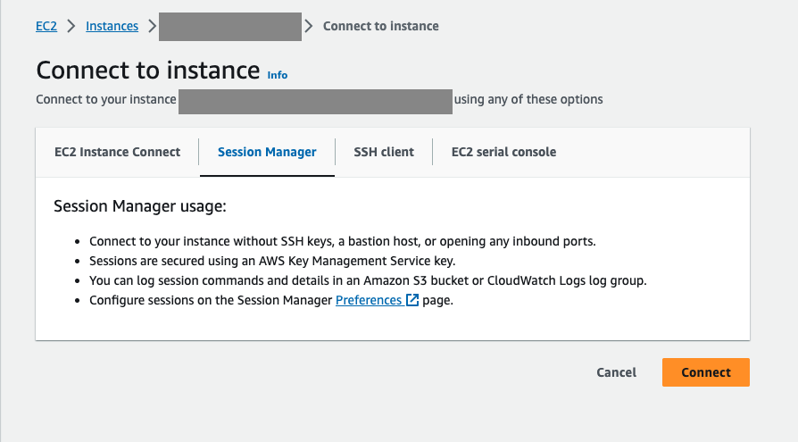Viewport: 798px width, 442px height.
Task: Click the 'Connect to instance' page heading
Action: [x=148, y=71]
